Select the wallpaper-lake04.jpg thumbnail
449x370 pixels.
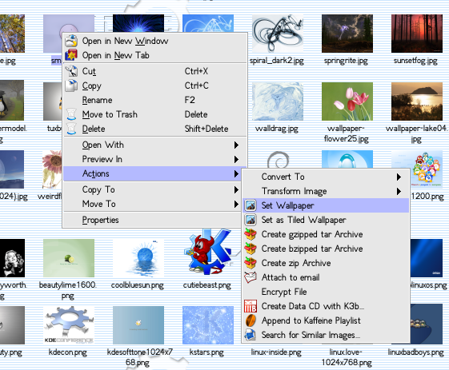[417, 101]
